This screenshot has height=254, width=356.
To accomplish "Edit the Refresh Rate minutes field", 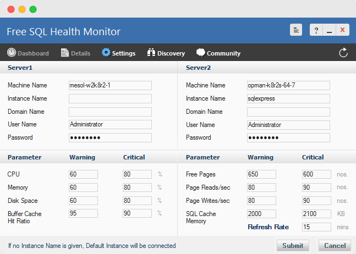I will tap(316, 227).
